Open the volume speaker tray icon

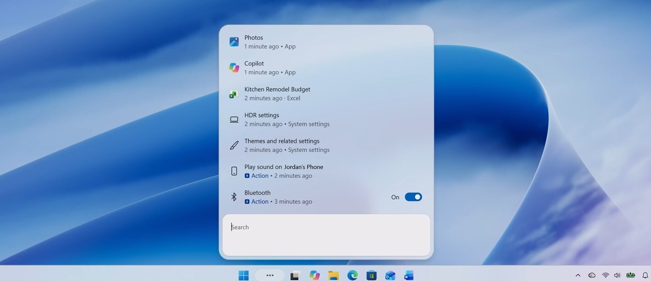click(x=617, y=275)
